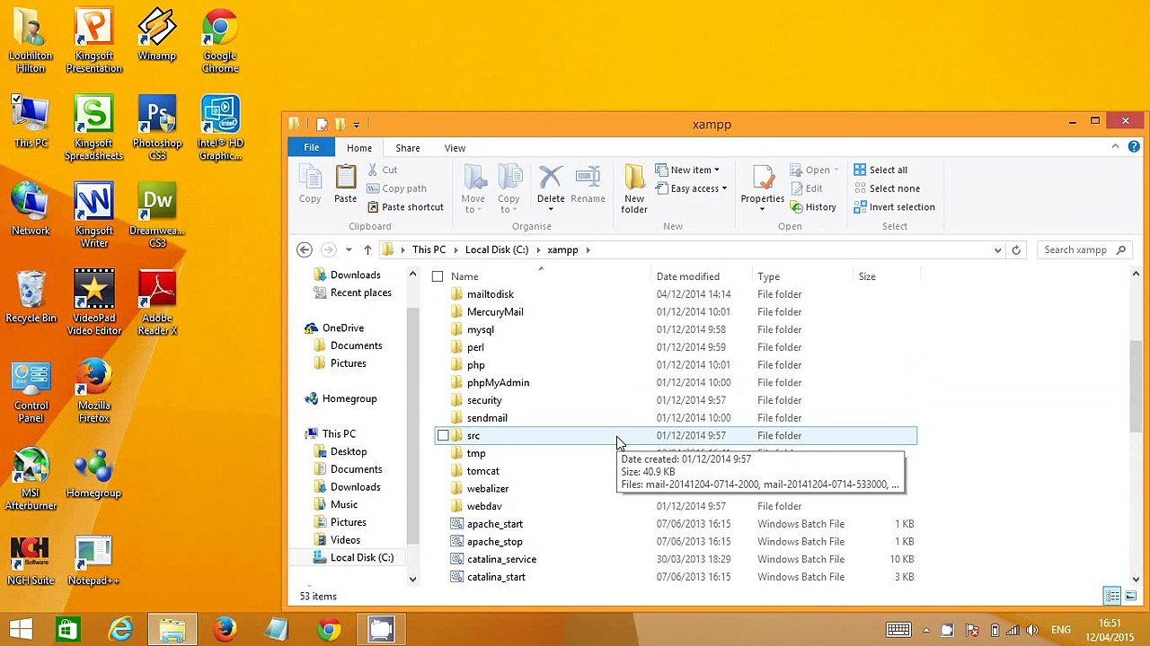Click the History button in ribbon
The height and width of the screenshot is (646, 1150).
(813, 207)
